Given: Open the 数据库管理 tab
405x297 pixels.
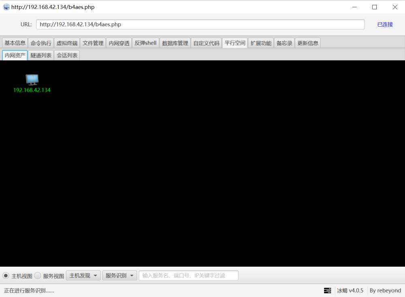Looking at the screenshot, I should pos(175,43).
